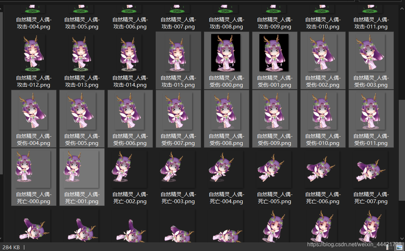The image size is (405, 251).
Task: Switch to large thumbnails view in status bar
Action: [399, 247]
